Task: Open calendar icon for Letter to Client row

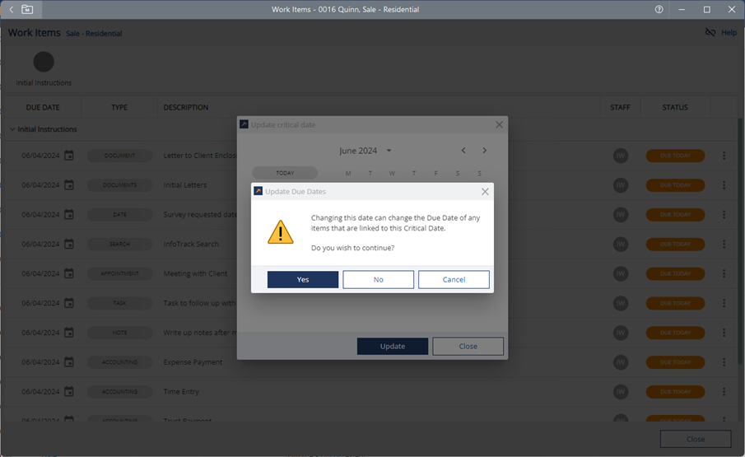Action: pyautogui.click(x=69, y=156)
